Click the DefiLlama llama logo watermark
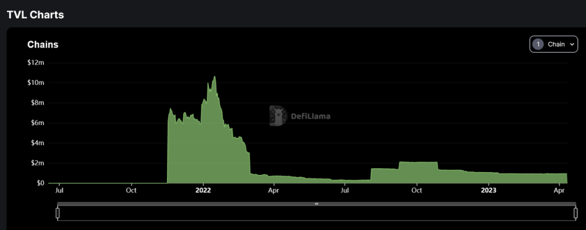Viewport: 586px width, 230px height. coord(278,116)
